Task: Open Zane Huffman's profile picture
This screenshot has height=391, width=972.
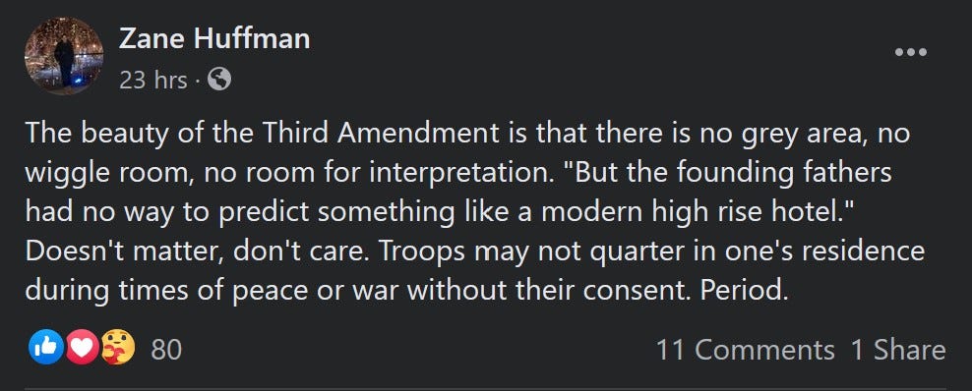Action: (64, 56)
